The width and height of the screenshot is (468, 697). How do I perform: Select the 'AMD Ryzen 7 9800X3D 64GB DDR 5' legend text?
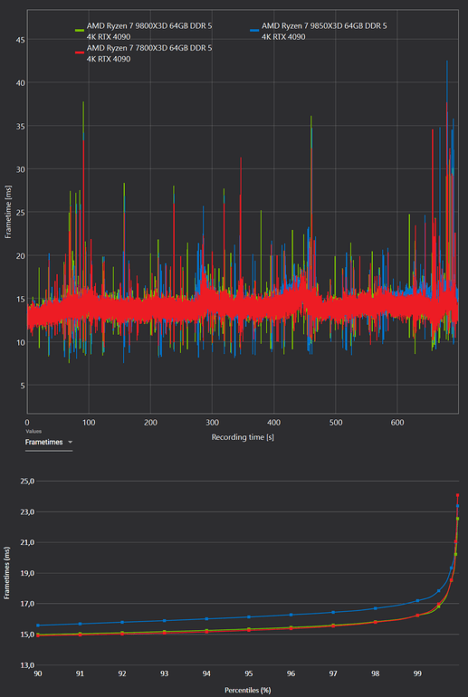click(x=149, y=26)
